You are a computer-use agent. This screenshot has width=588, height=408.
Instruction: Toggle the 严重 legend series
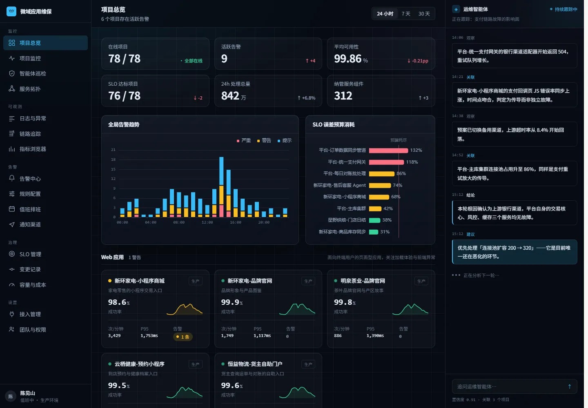coord(244,140)
